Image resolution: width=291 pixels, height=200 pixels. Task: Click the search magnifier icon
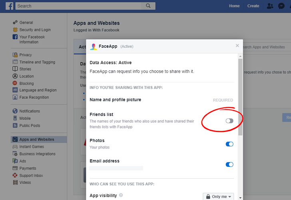coord(148,6)
